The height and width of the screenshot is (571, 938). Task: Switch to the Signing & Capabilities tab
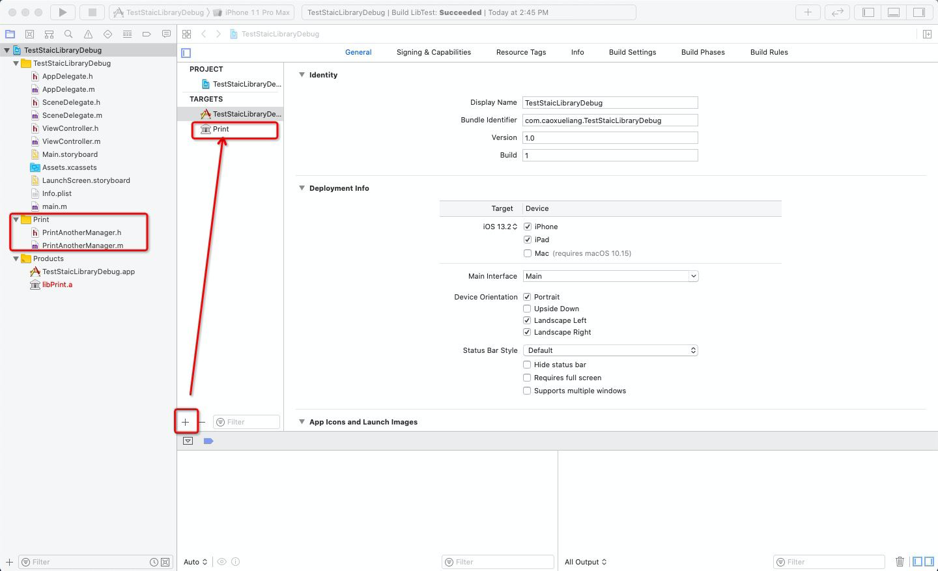(x=434, y=52)
